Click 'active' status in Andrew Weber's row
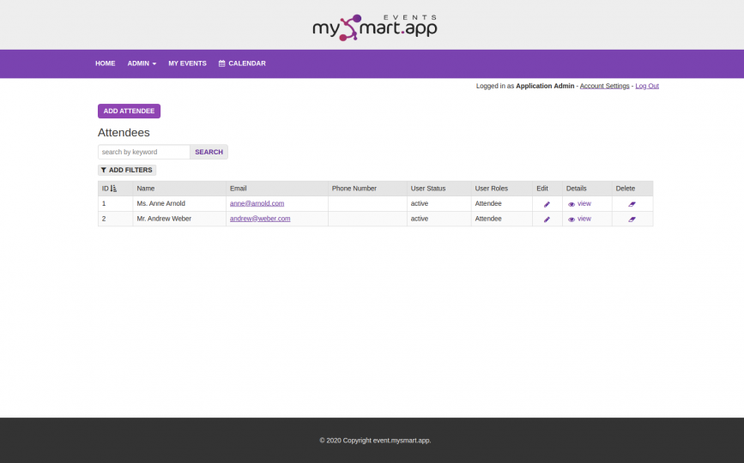 pyautogui.click(x=420, y=219)
